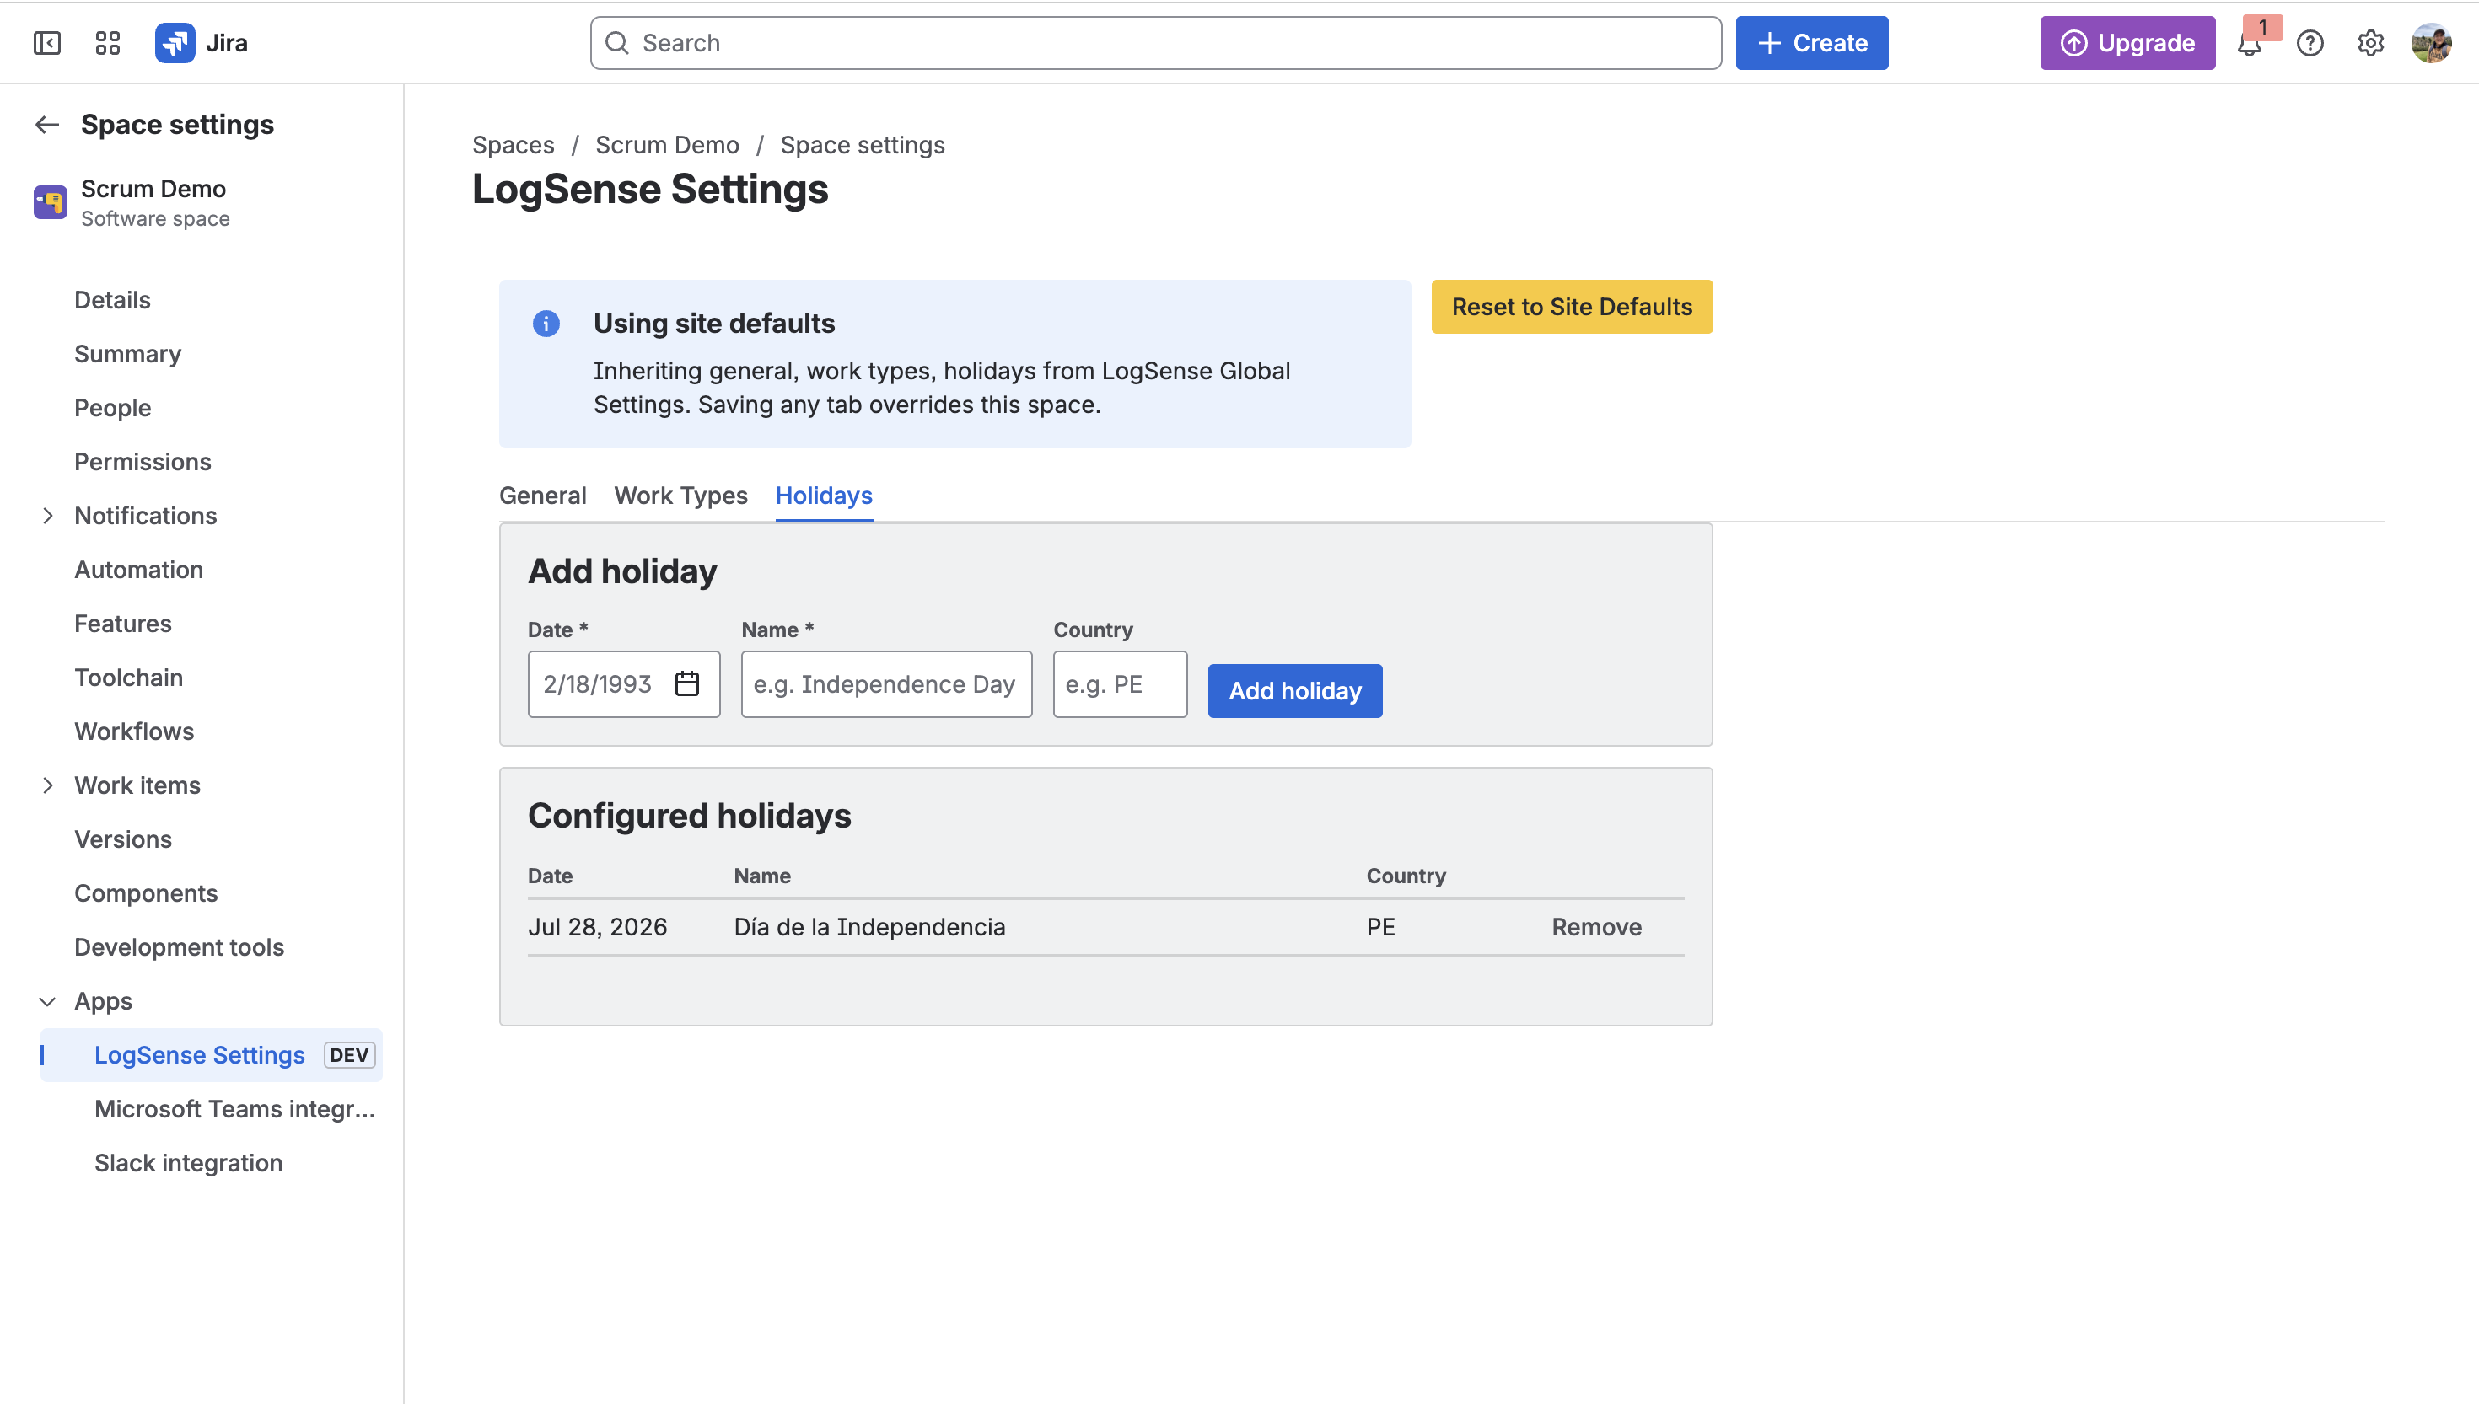Click the holiday Name input field
Screen dimensions: 2479x1404
point(886,683)
